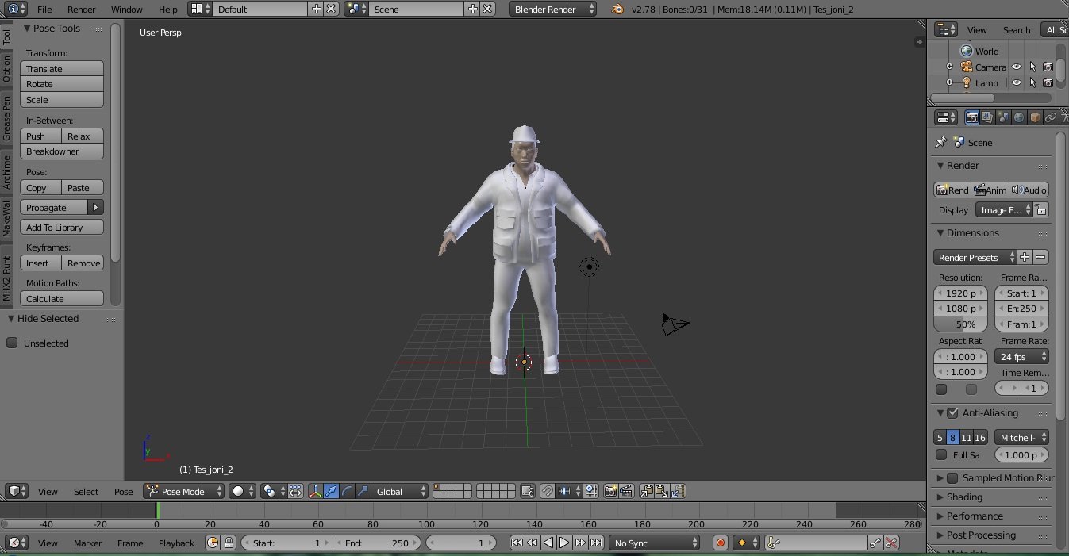Pin the Scene properties context
Viewport: 1069px width, 556px height.
click(941, 142)
